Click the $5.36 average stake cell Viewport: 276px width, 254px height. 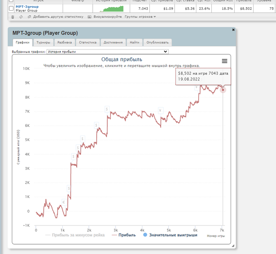pyautogui.click(x=185, y=8)
